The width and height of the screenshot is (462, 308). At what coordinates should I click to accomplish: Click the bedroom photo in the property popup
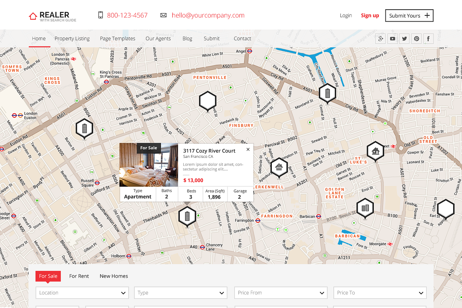pyautogui.click(x=149, y=165)
